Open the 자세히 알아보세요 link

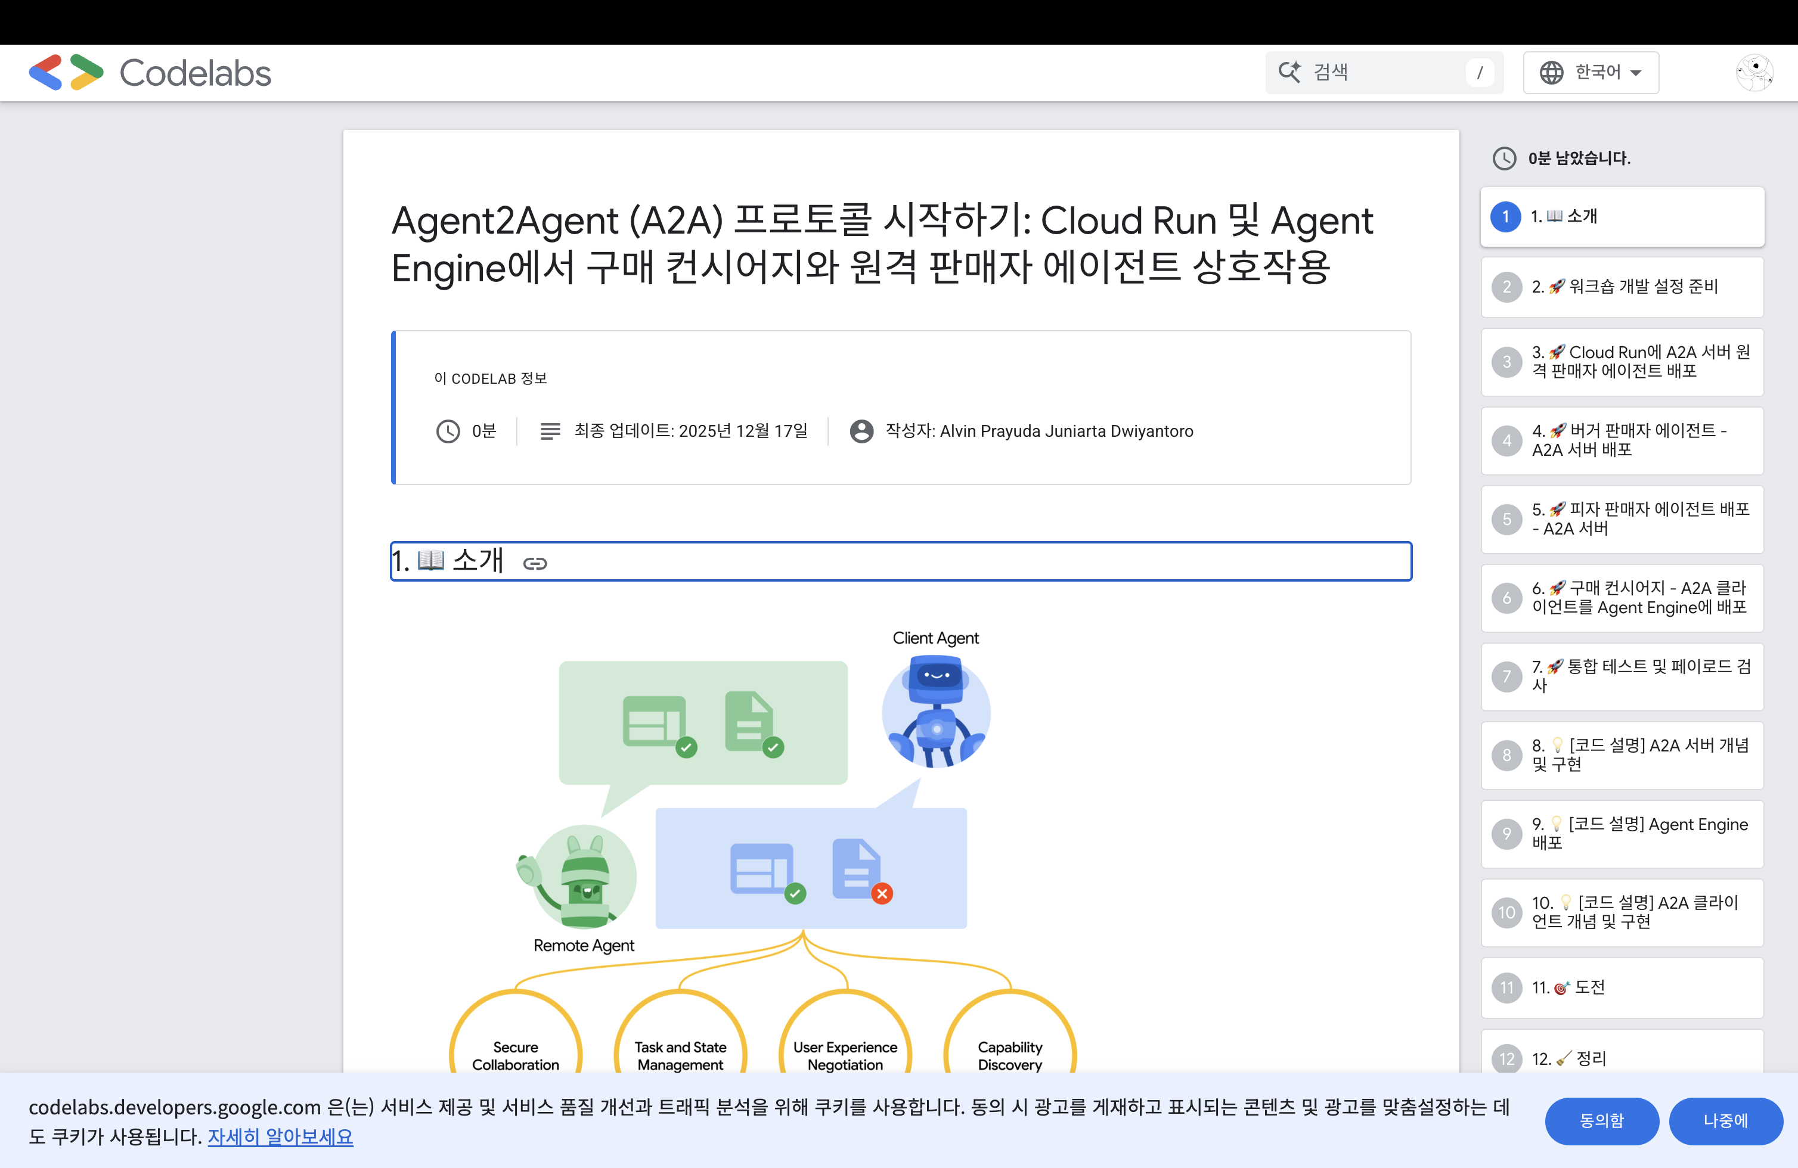(280, 1136)
